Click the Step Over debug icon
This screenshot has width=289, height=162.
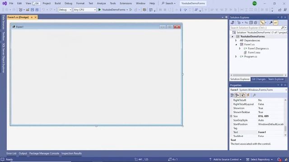pyautogui.click(x=185, y=10)
